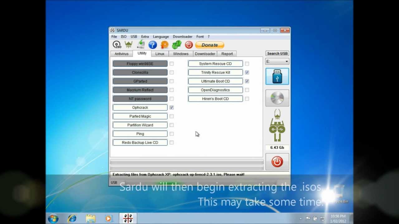Click the Trinity Rescue Kit button
This screenshot has width=399, height=224.
pos(215,72)
